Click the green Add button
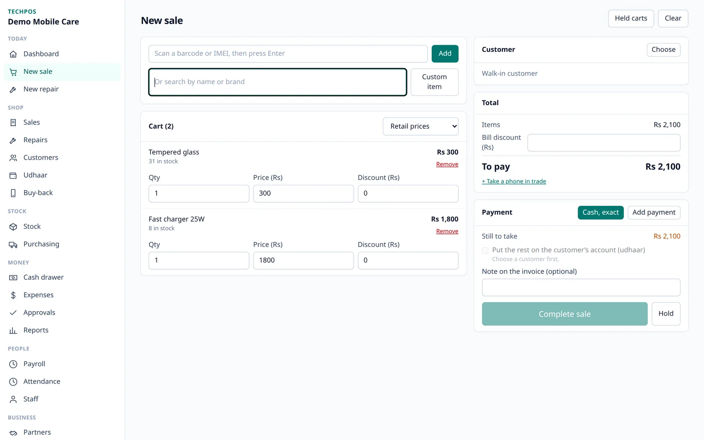Viewport: 704px width, 440px height. (x=445, y=54)
